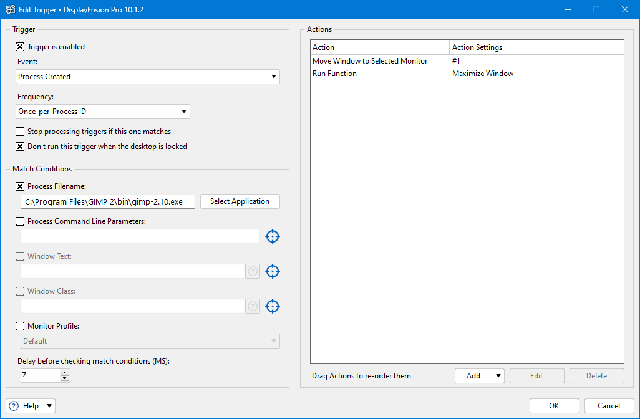Decrease the delay value with down arrow
The width and height of the screenshot is (640, 419).
(65, 378)
